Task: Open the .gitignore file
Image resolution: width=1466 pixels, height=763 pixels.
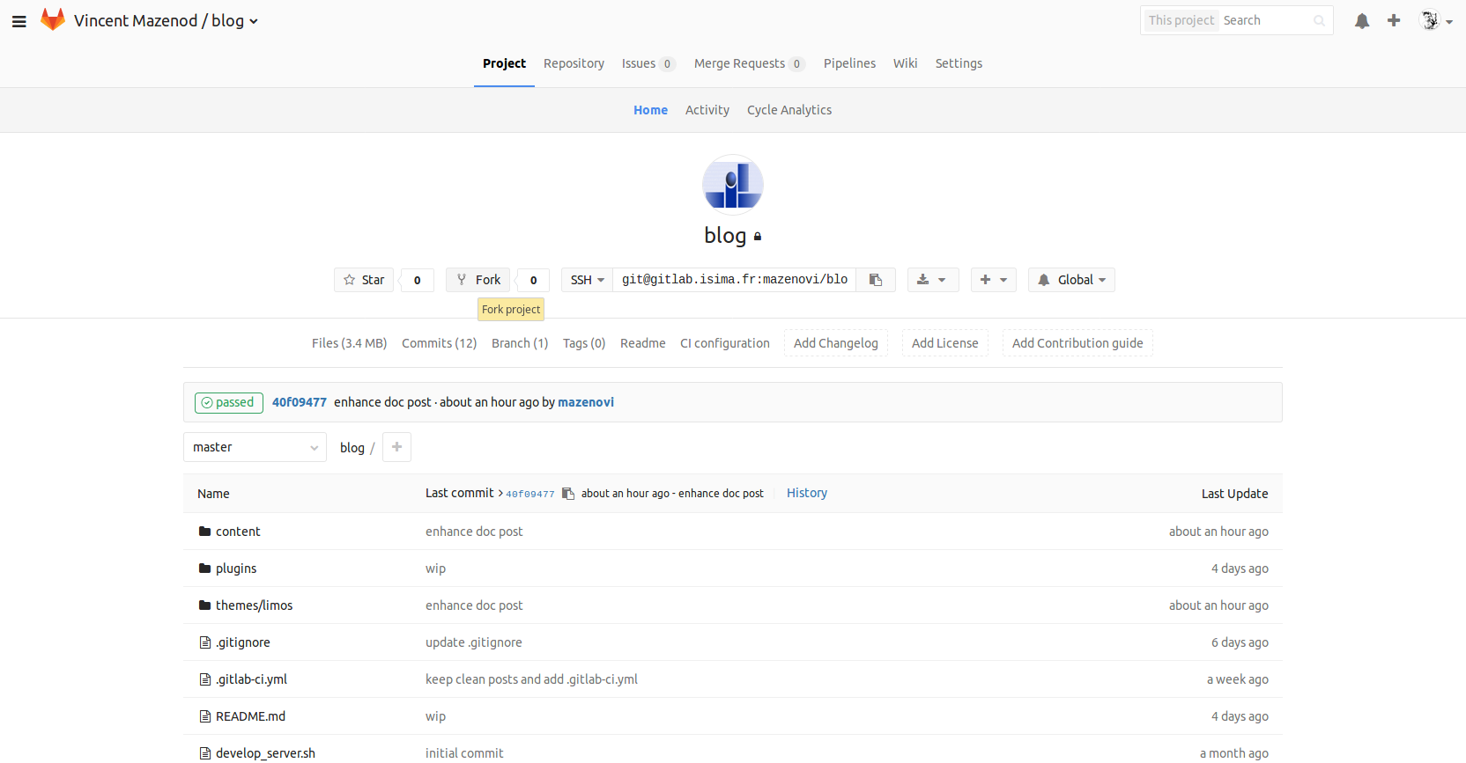Action: click(243, 642)
